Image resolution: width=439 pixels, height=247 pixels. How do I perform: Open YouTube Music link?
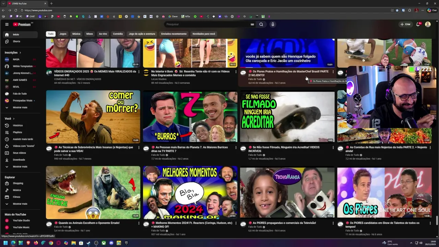pyautogui.click(x=21, y=227)
